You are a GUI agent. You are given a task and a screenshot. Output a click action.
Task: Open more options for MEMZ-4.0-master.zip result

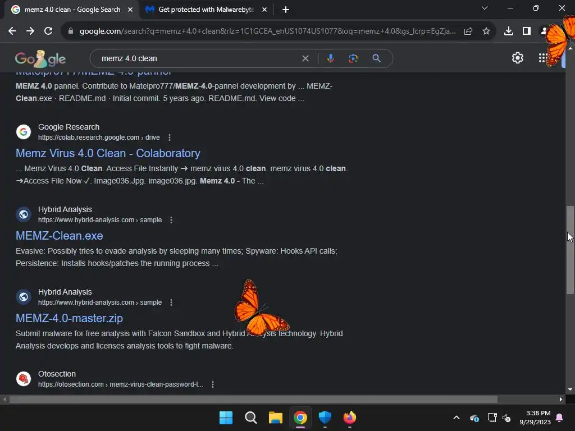tap(171, 302)
